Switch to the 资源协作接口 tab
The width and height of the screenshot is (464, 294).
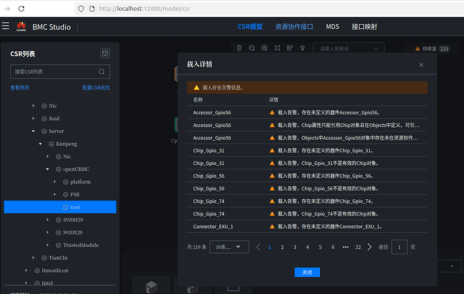tap(294, 27)
